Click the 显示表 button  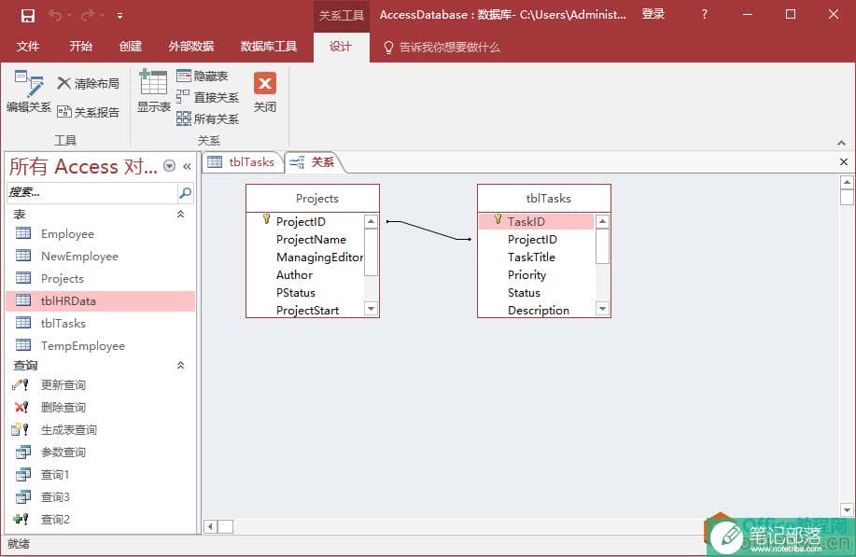(153, 91)
